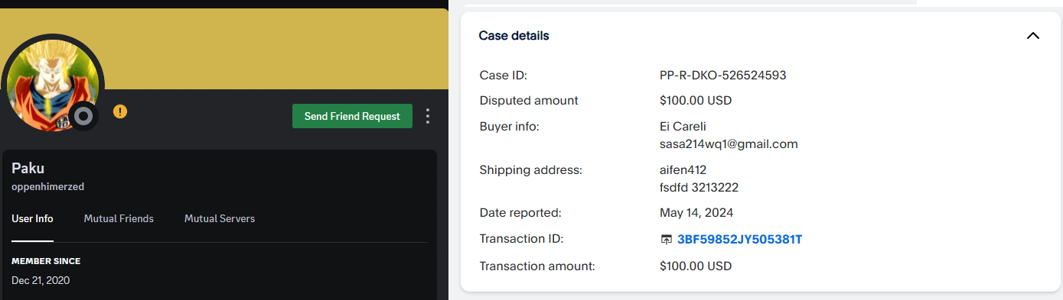Click the open-transaction icon beside Transaction ID
The width and height of the screenshot is (1063, 300).
click(x=666, y=240)
